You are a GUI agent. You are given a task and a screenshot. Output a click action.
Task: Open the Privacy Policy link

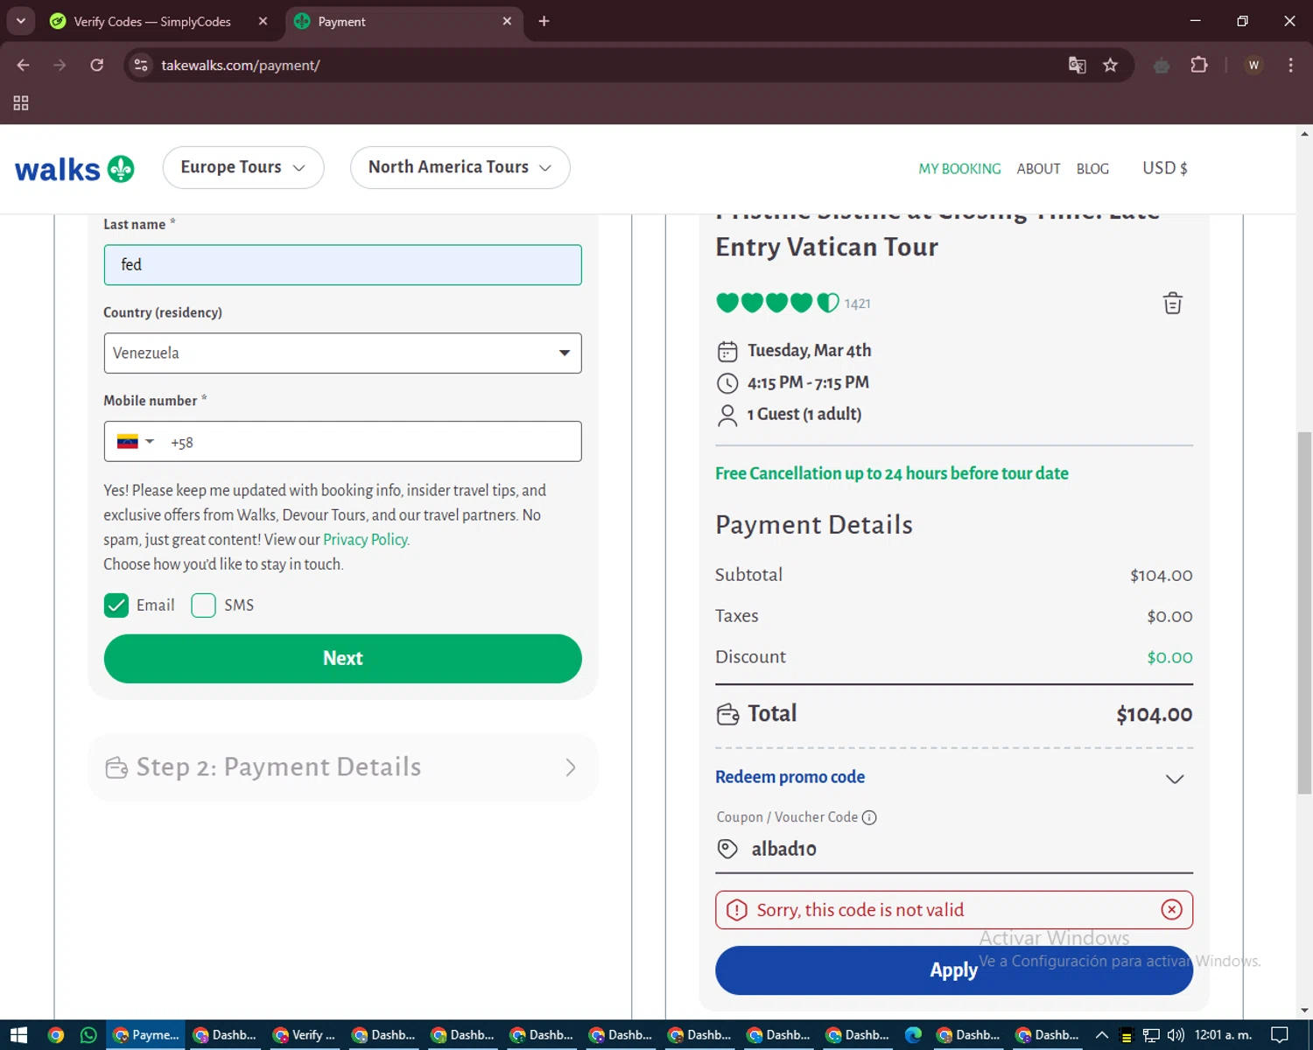tap(366, 540)
